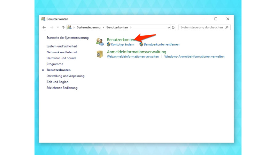Screen dimensions: 276x155
Task: Click the magnifier search icon
Action: (227, 27)
